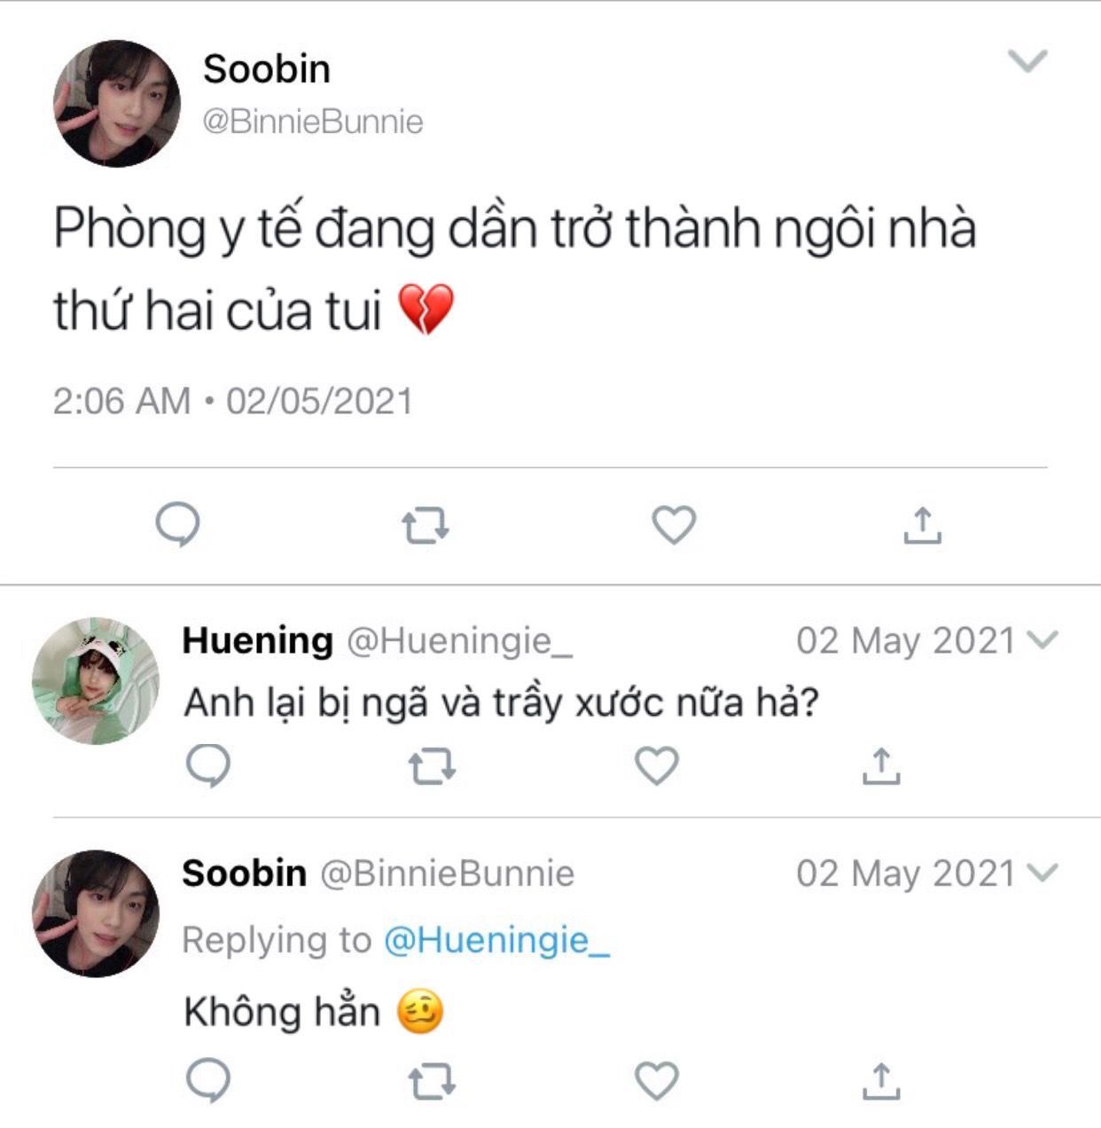Viewport: 1101px width, 1128px height.
Task: Open the @BinnieBunnie handle on main tweet
Action: (x=313, y=121)
